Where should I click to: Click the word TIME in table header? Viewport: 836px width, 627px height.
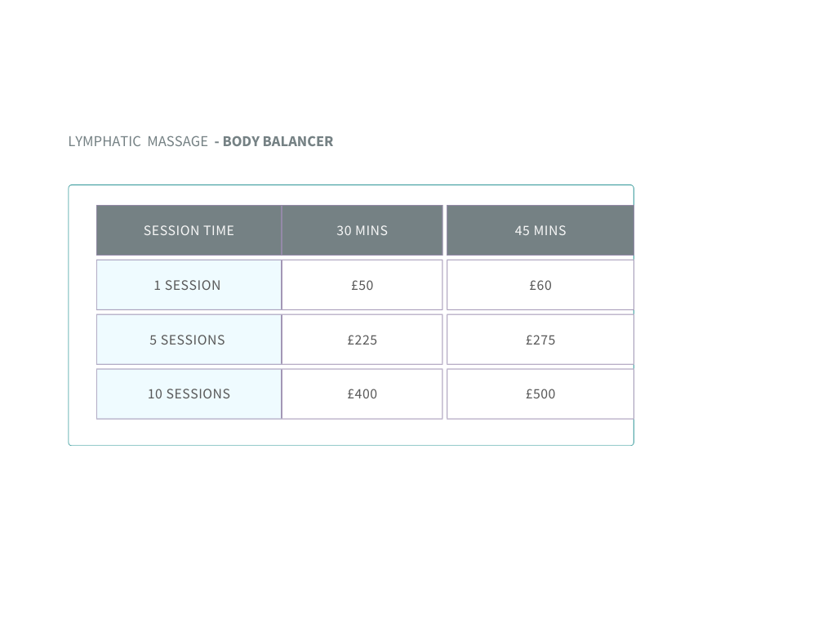(219, 230)
